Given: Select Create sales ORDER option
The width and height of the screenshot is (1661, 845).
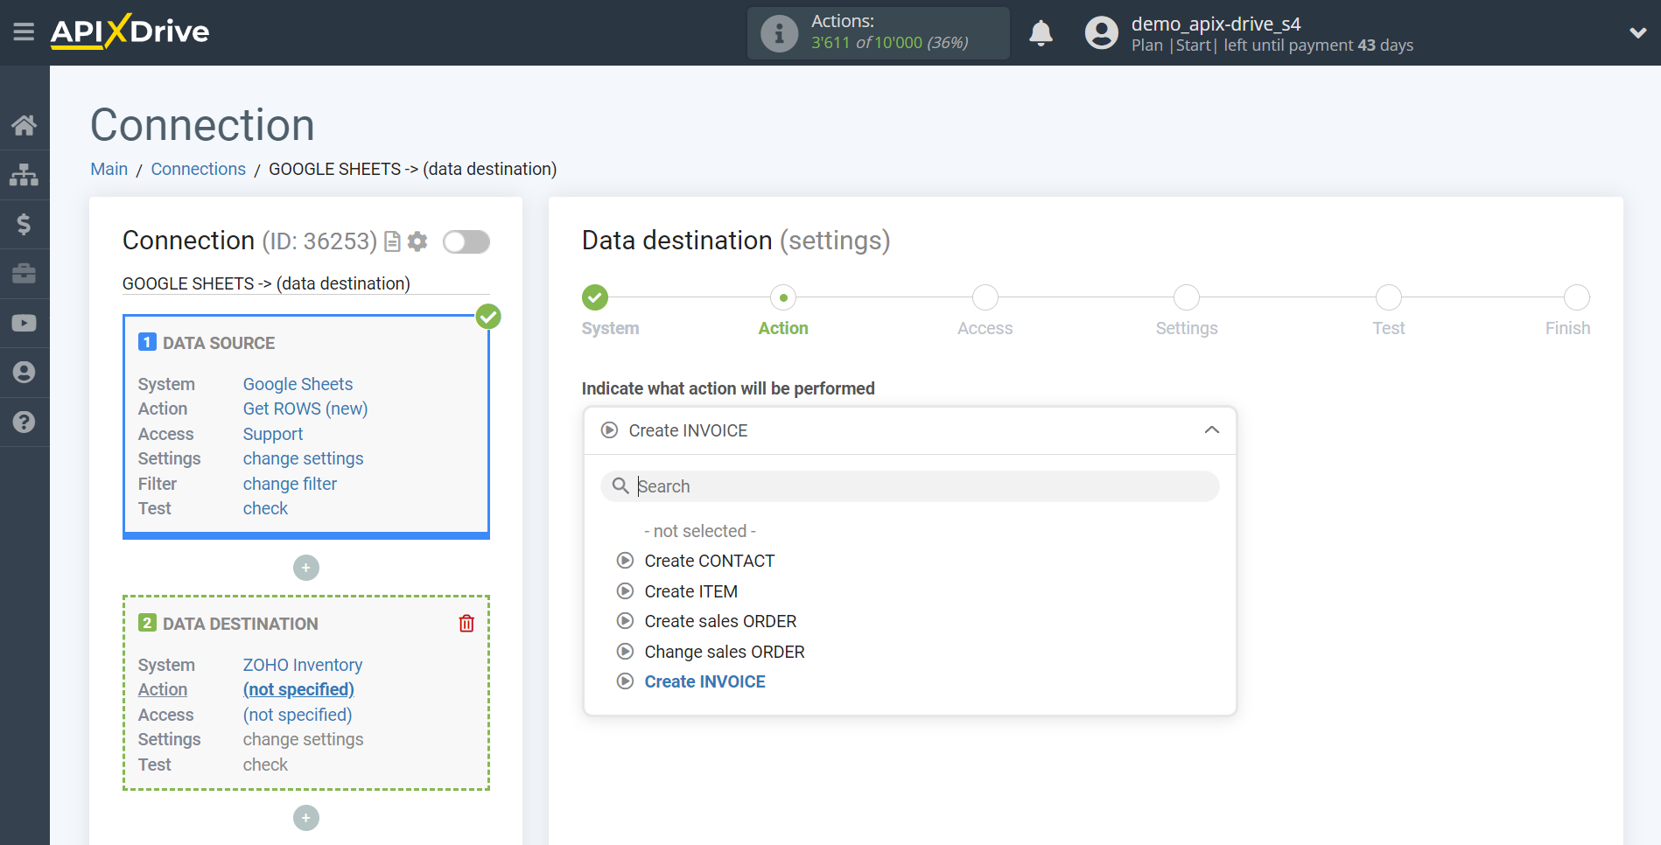Looking at the screenshot, I should point(720,621).
